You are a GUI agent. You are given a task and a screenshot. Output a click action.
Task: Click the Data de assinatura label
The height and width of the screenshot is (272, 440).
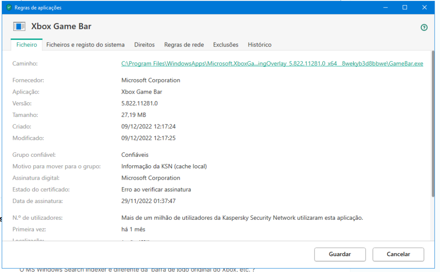click(37, 201)
